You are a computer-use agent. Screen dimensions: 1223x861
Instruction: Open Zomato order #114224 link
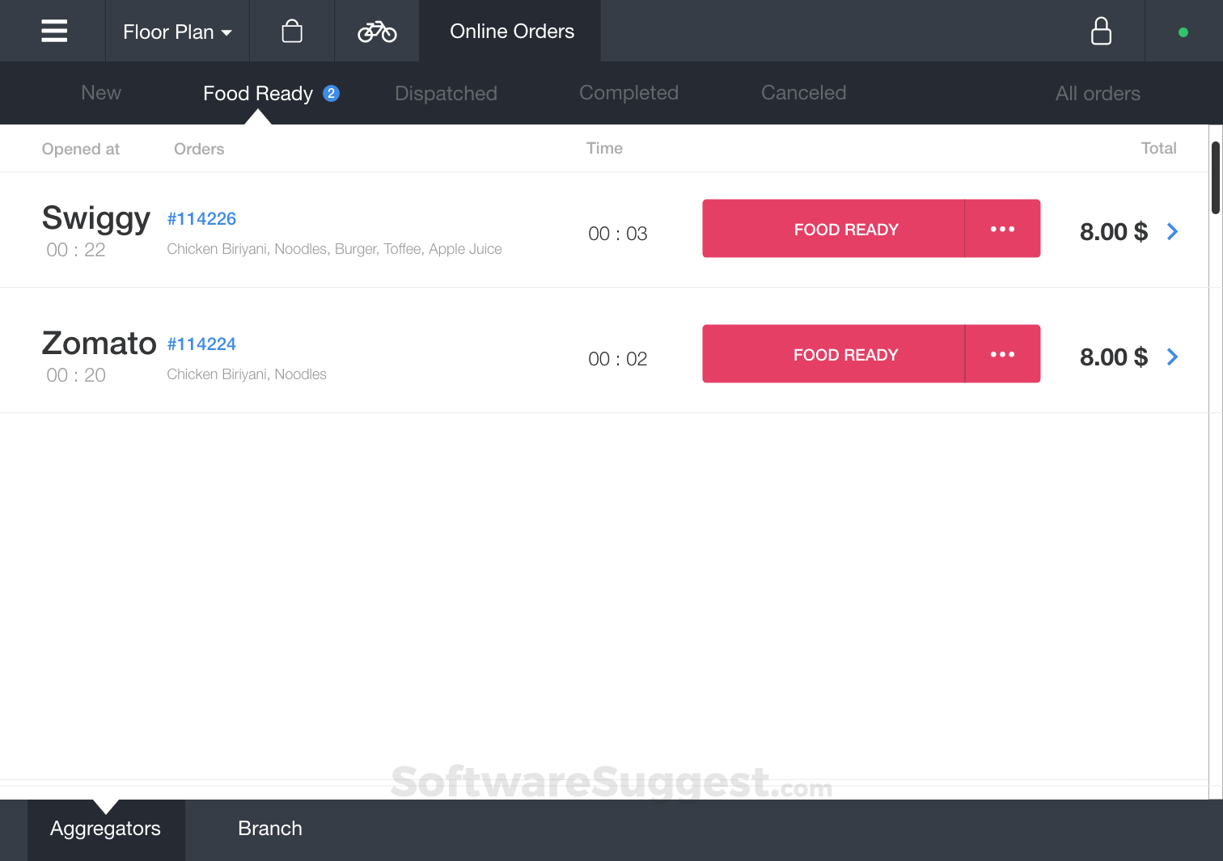click(x=201, y=344)
